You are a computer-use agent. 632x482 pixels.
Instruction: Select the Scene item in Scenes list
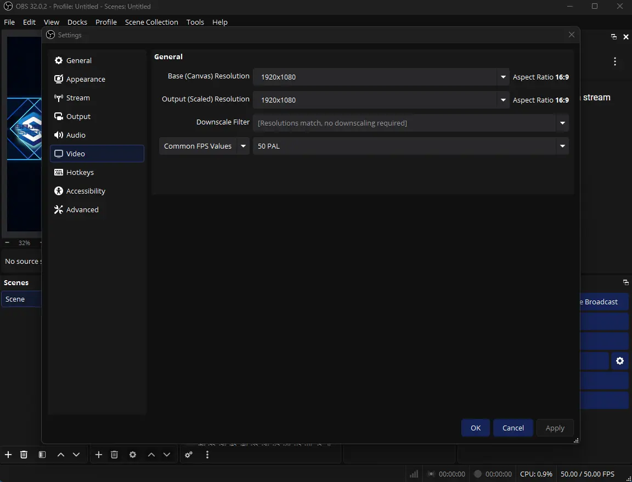click(x=21, y=299)
